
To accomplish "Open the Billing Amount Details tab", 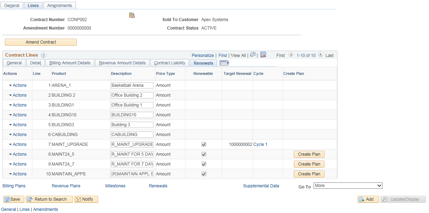I will 69,63.
